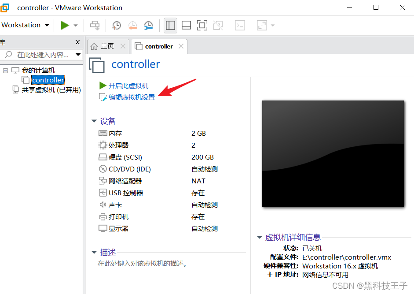Toggle the library sidebar view icon
The image size is (414, 294).
[x=170, y=26]
